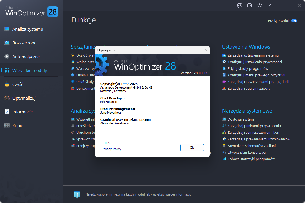Image resolution: width=305 pixels, height=203 pixels.
Task: Click Zarządzaj ustawieniami systemu icon
Action: 224,55
